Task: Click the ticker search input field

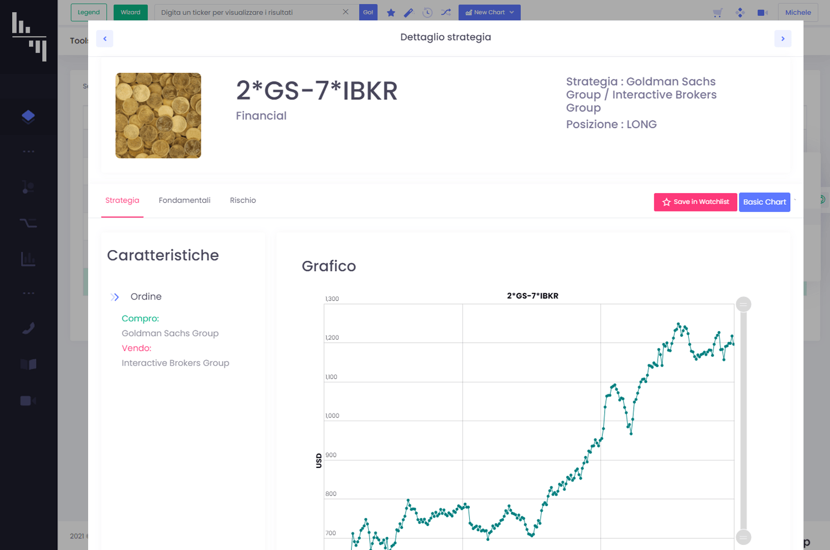Action: (250, 12)
